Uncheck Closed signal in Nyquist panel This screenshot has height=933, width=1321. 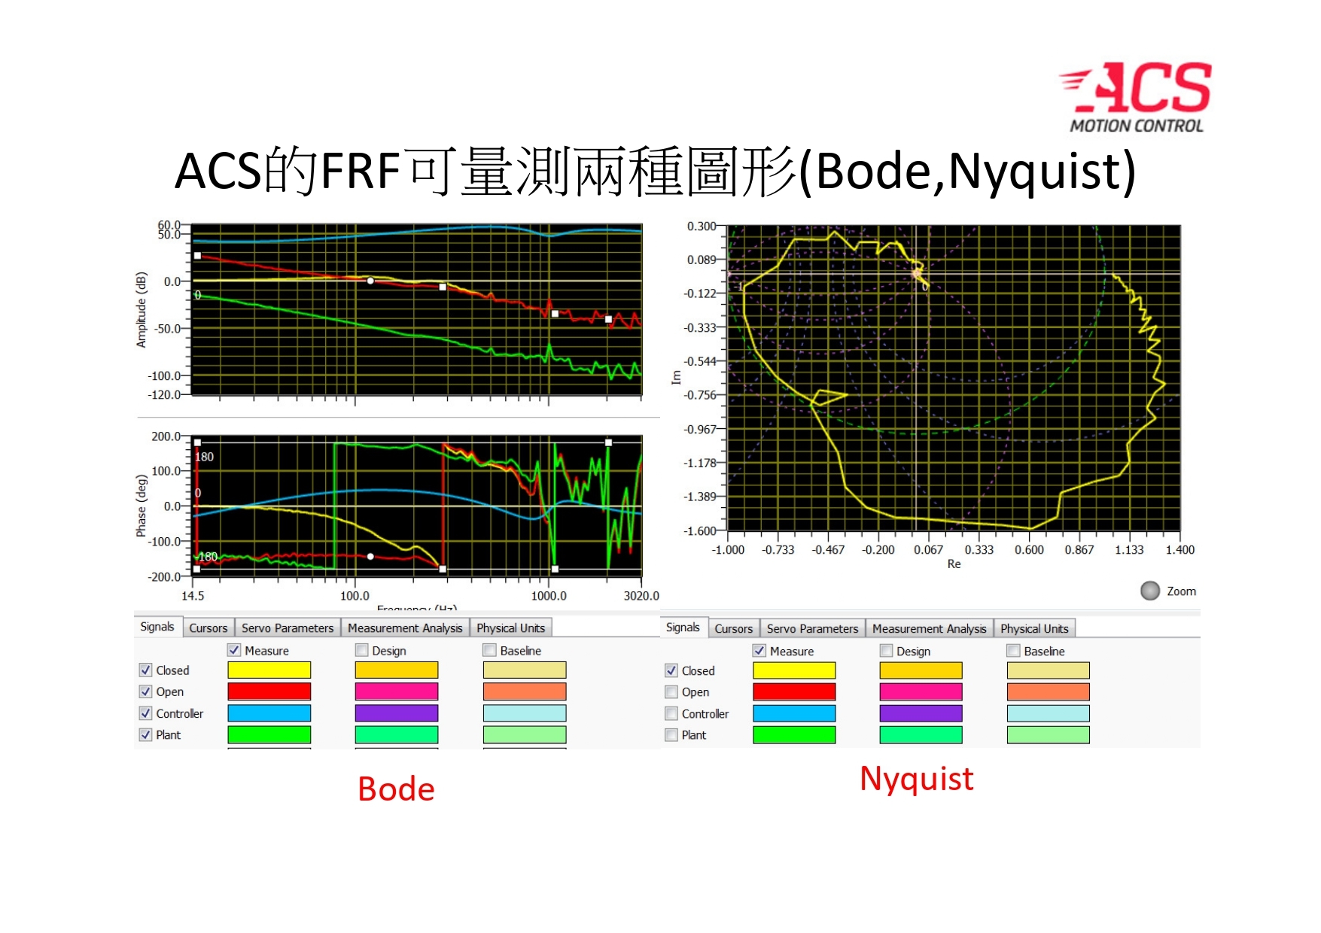pyautogui.click(x=671, y=670)
